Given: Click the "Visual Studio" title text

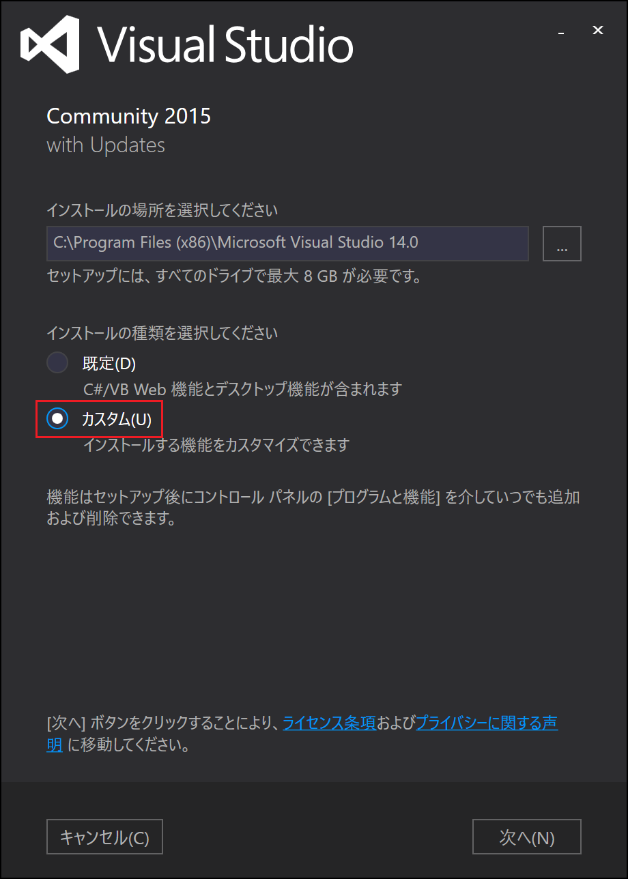Looking at the screenshot, I should click(225, 45).
